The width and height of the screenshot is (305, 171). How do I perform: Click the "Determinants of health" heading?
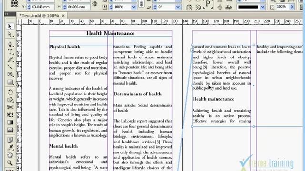coord(138,94)
